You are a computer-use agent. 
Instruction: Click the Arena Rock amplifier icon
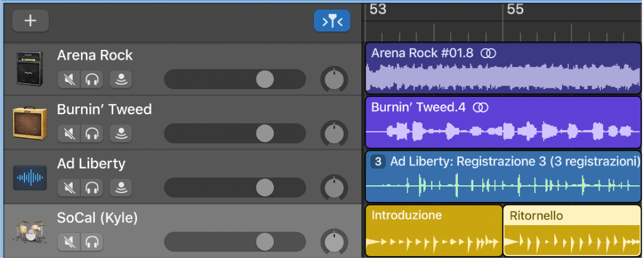[28, 68]
